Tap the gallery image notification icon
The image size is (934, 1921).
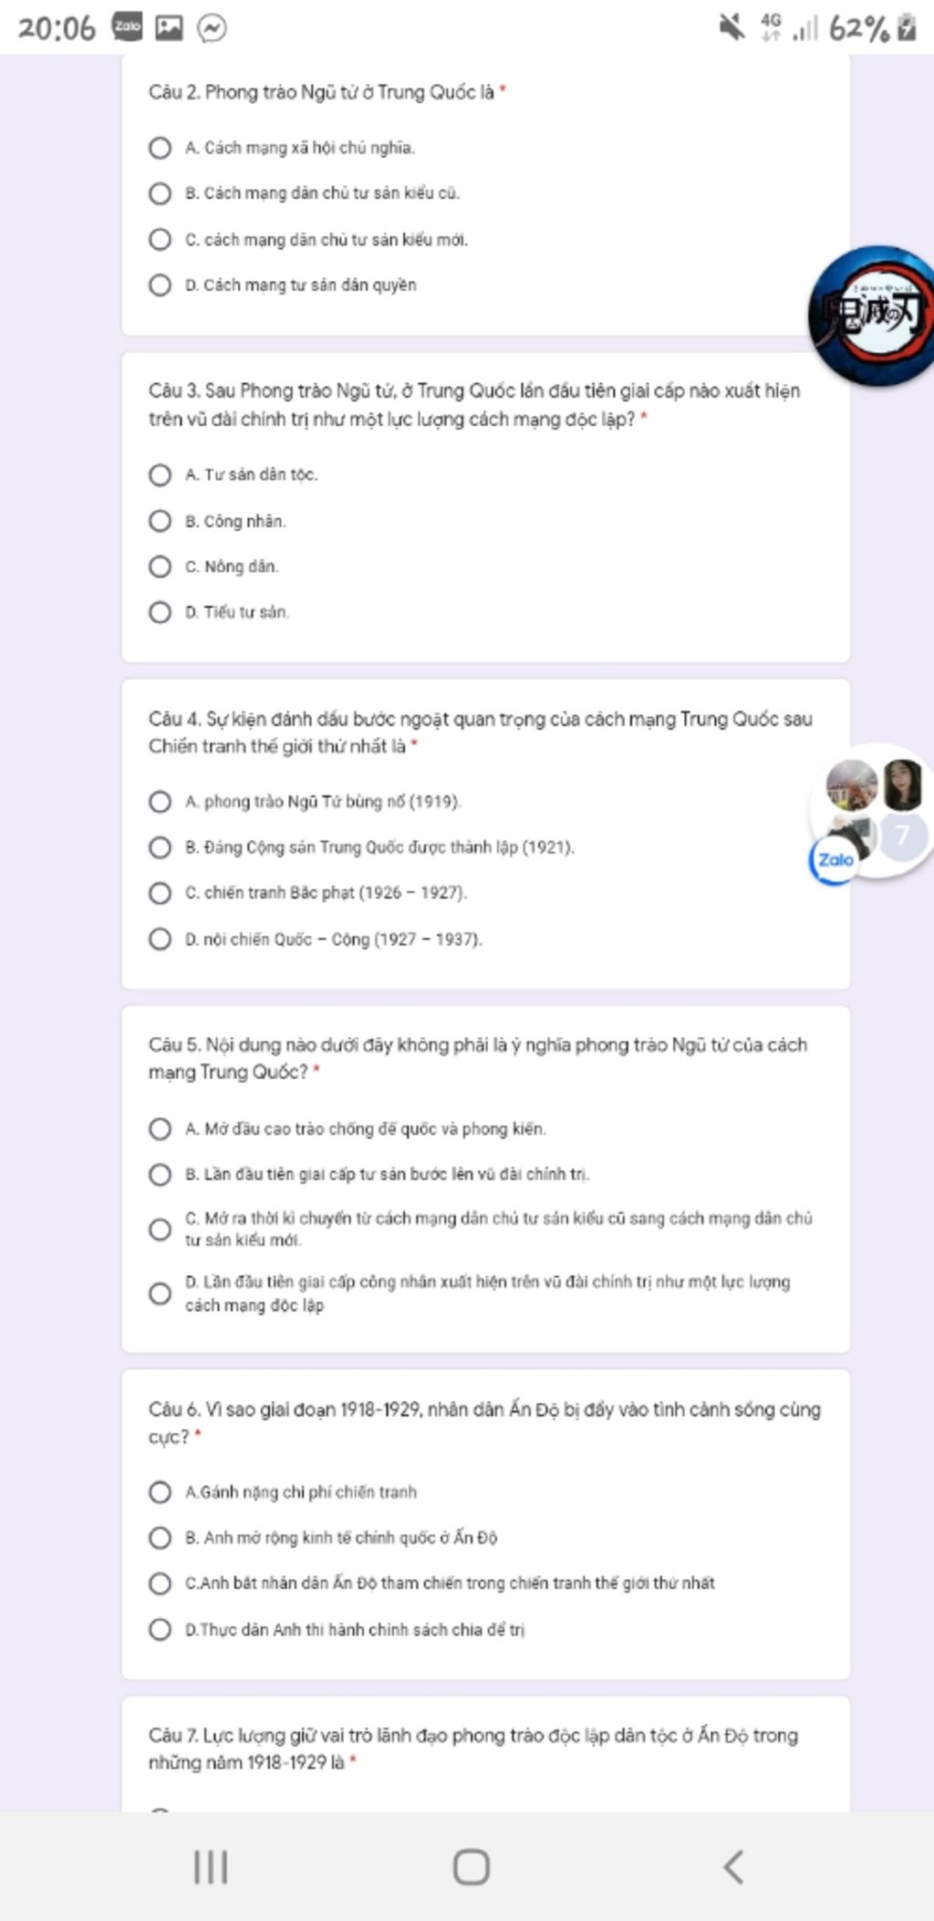tap(169, 28)
